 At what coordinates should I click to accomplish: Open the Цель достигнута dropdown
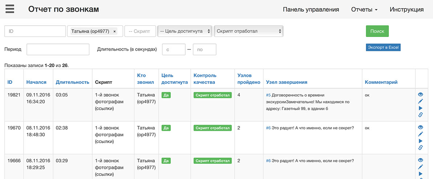point(185,31)
